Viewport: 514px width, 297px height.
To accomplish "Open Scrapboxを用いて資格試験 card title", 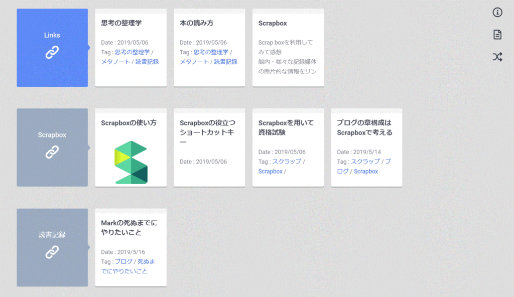I will [286, 127].
